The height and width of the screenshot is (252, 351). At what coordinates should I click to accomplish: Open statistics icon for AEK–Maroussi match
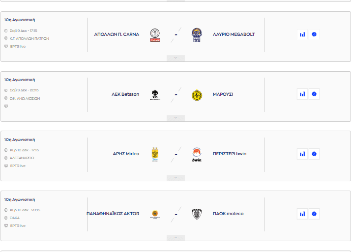coord(302,94)
